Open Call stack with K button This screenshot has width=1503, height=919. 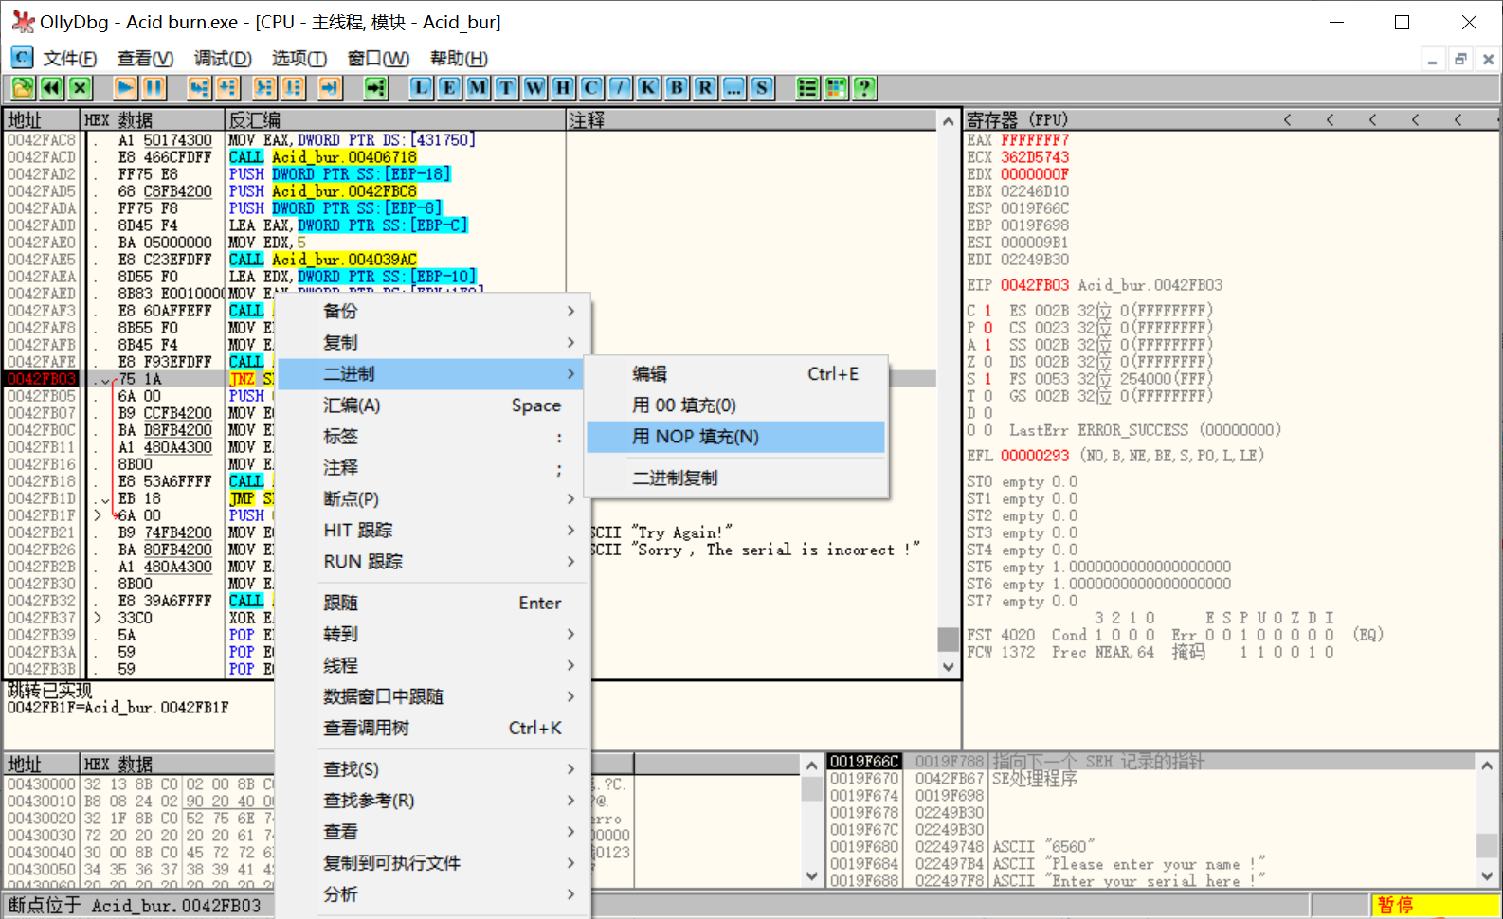point(648,88)
